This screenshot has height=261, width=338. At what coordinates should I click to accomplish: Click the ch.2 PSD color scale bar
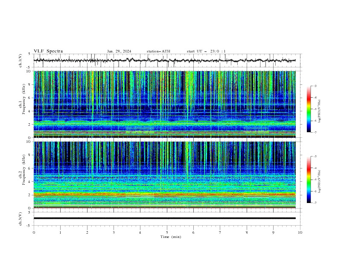309,180
